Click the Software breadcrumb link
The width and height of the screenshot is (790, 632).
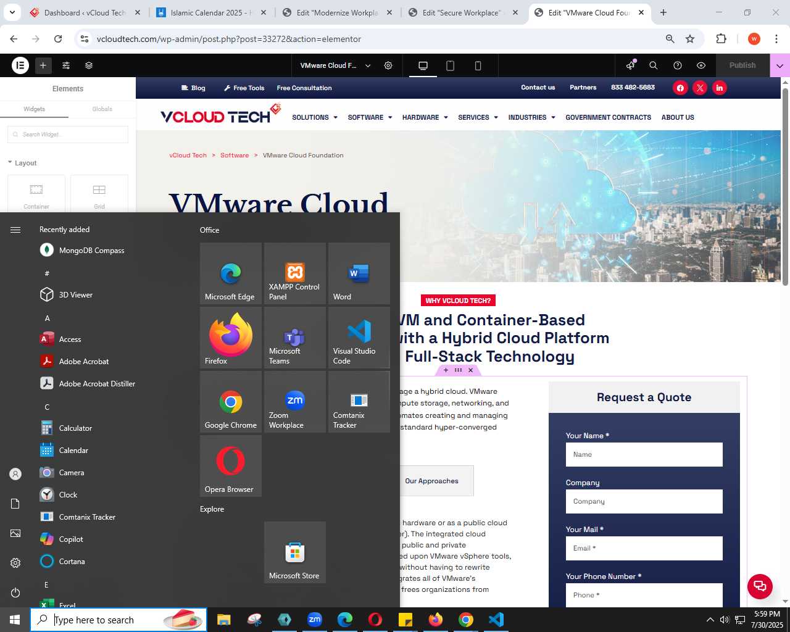pyautogui.click(x=235, y=156)
